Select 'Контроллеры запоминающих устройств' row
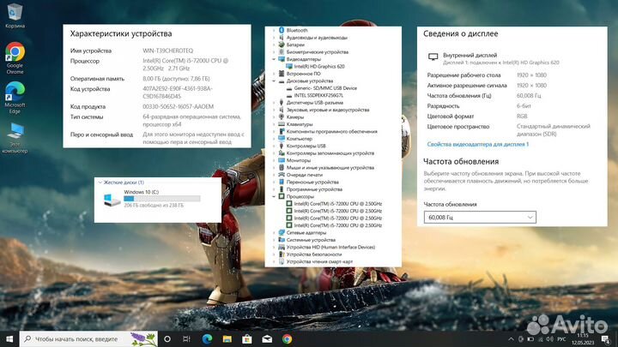 [330, 153]
